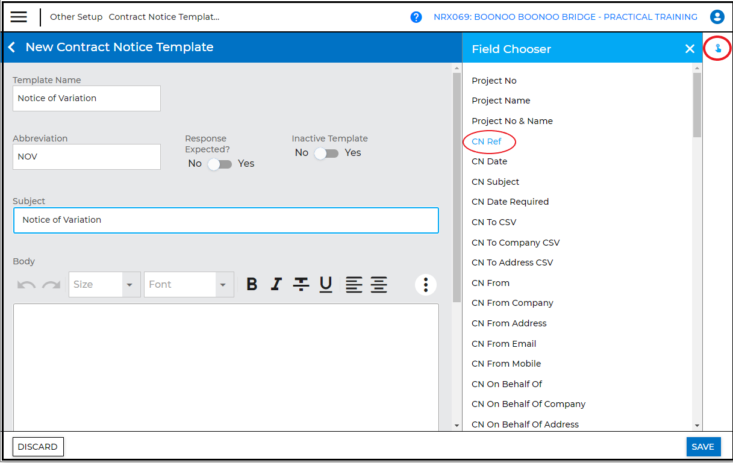Viewport: 733px width, 463px height.
Task: Choose the CN Subject field
Action: tap(495, 182)
